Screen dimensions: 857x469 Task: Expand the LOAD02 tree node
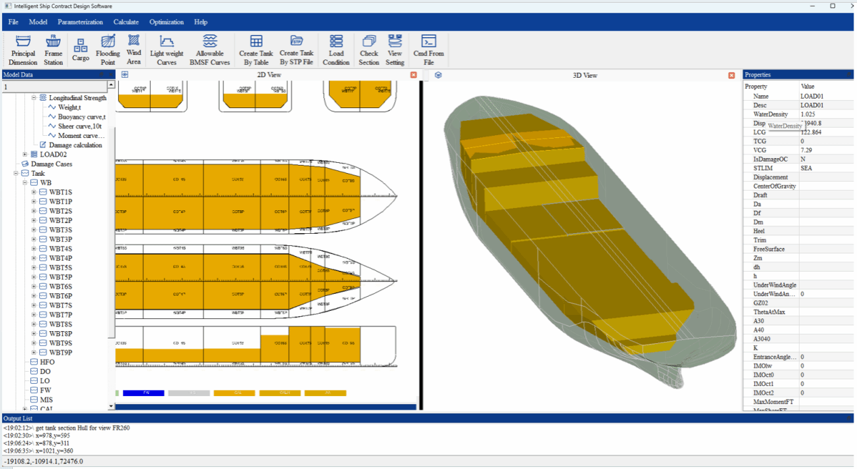(x=25, y=155)
